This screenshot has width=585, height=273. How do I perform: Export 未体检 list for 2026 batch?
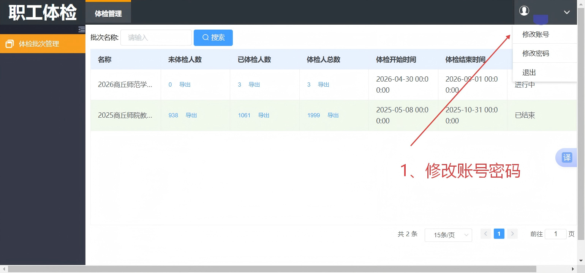pyautogui.click(x=185, y=85)
